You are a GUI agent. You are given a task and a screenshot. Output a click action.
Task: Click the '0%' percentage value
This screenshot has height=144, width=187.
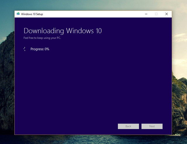(47, 49)
